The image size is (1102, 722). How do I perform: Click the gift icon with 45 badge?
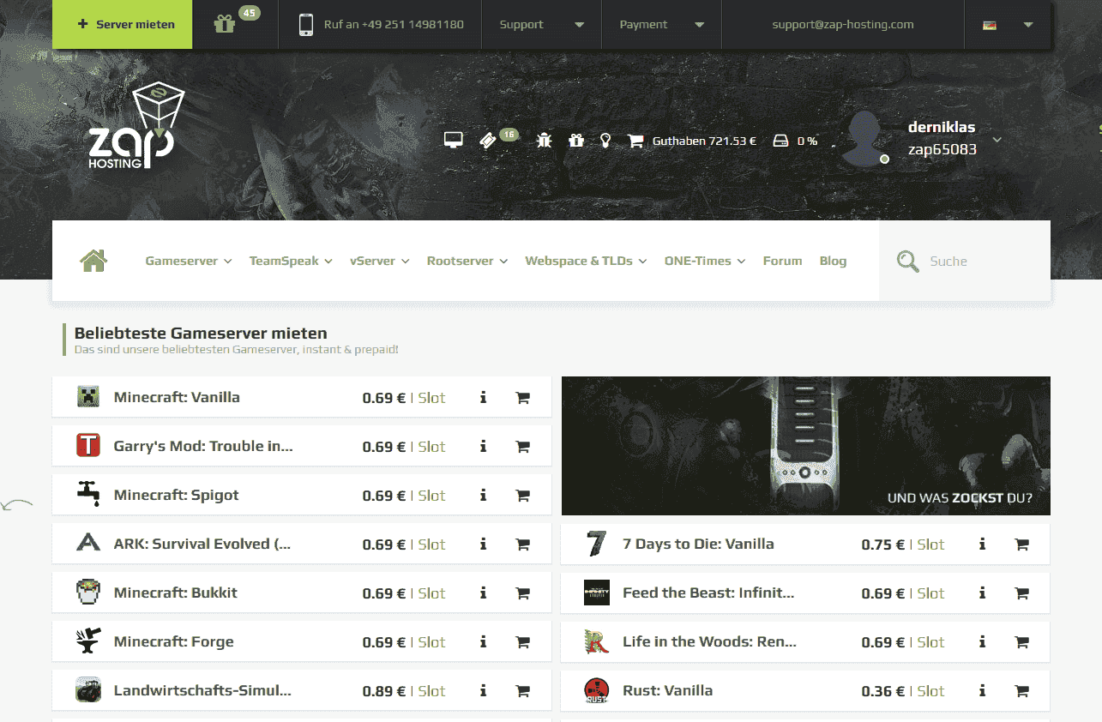pyautogui.click(x=225, y=24)
